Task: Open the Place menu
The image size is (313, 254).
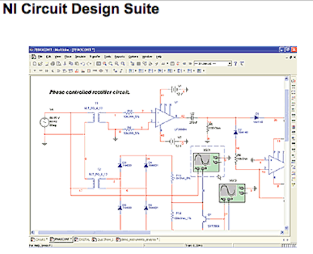Action: (x=68, y=57)
